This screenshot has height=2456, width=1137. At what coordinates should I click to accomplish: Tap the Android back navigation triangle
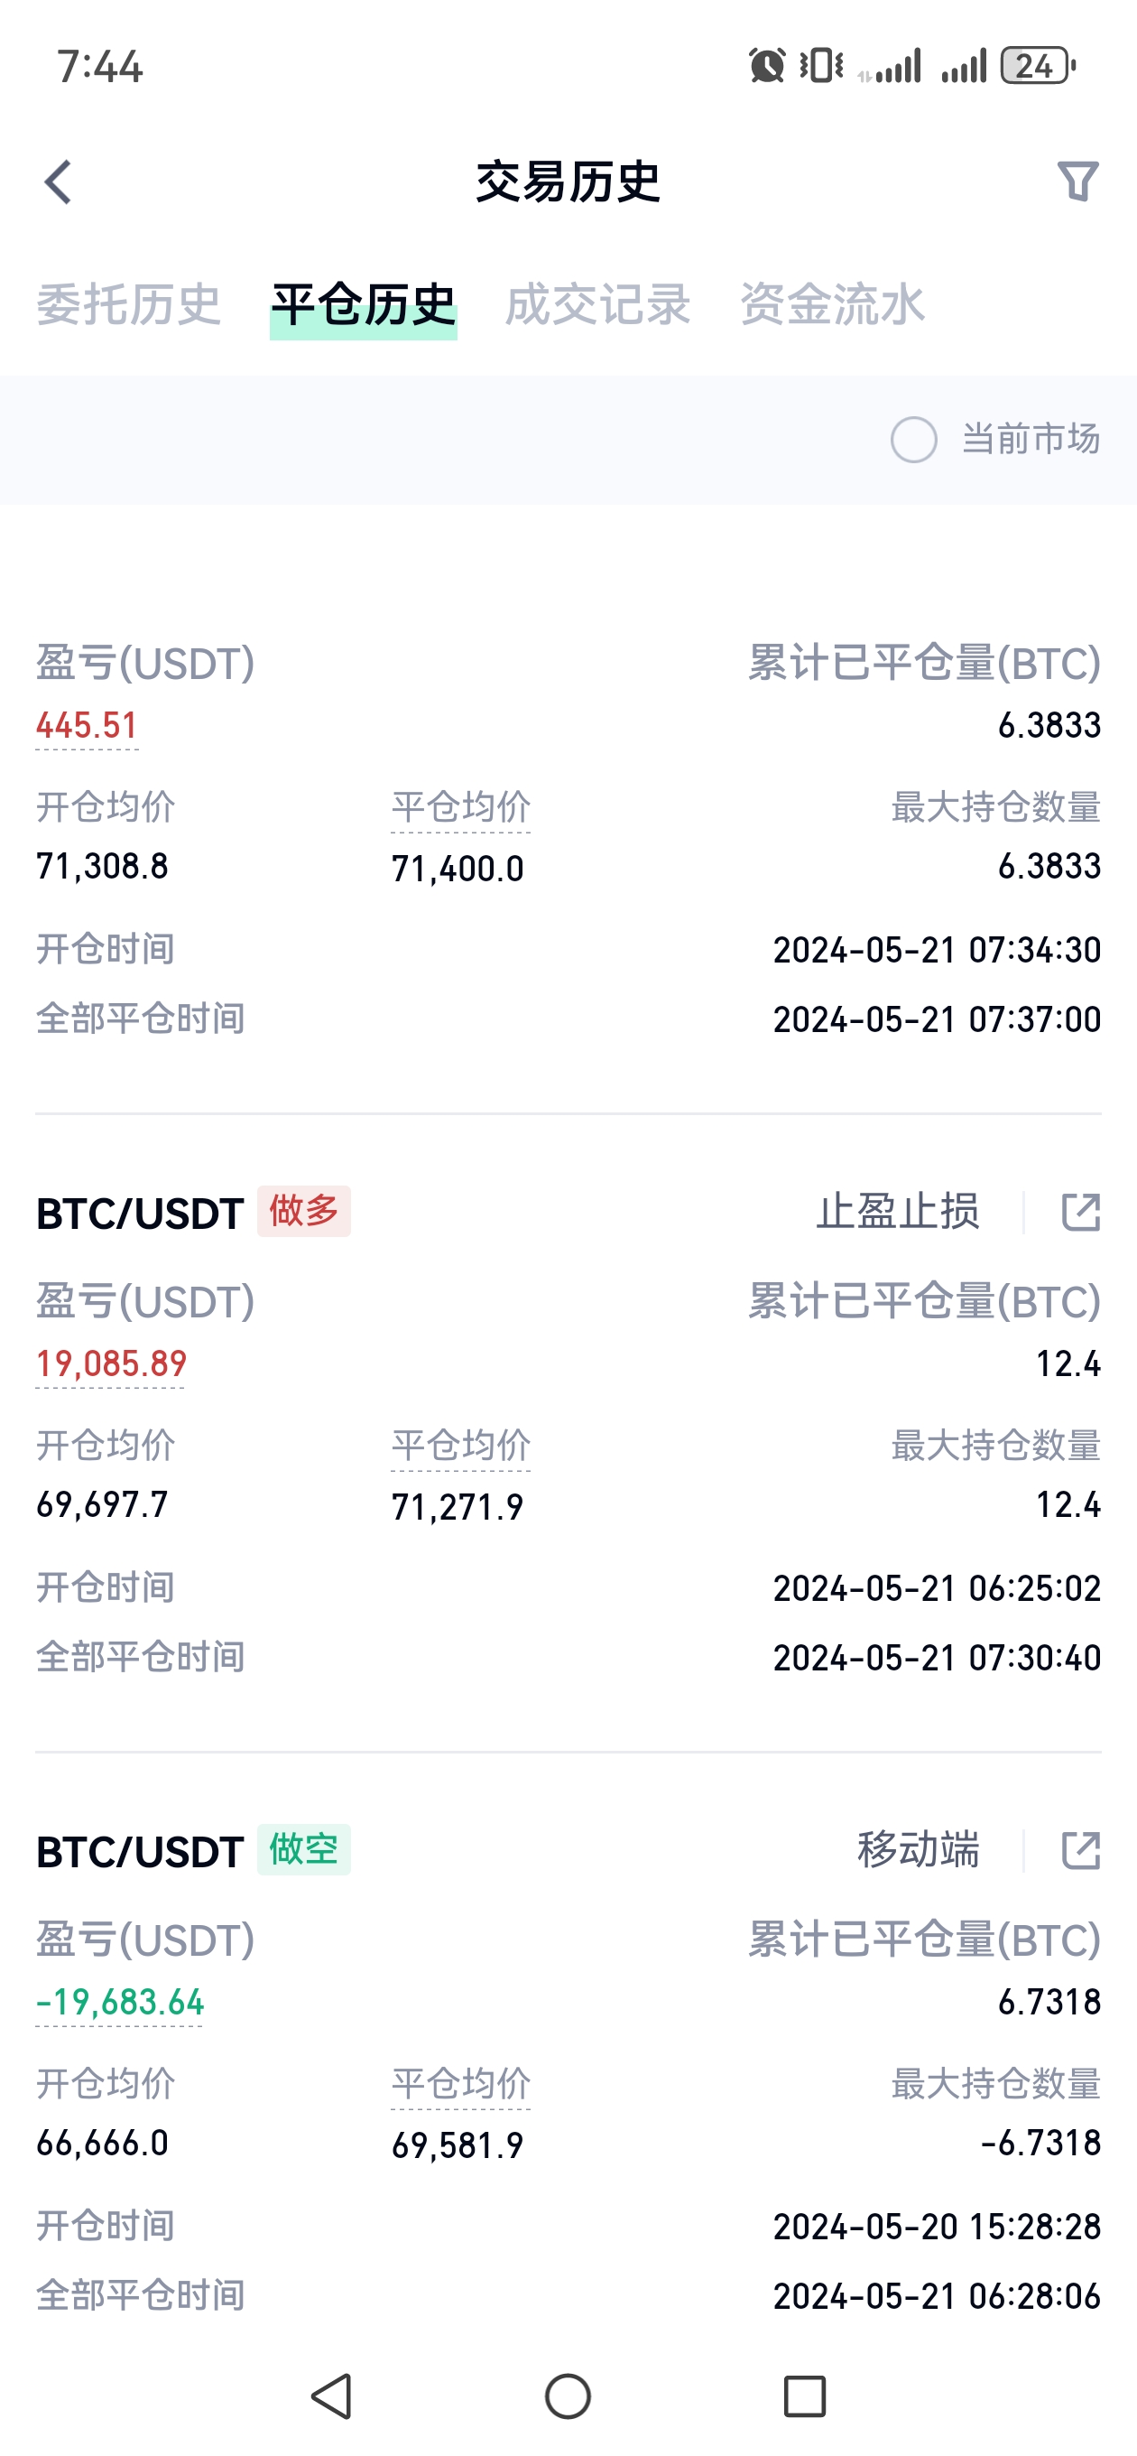(x=332, y=2396)
